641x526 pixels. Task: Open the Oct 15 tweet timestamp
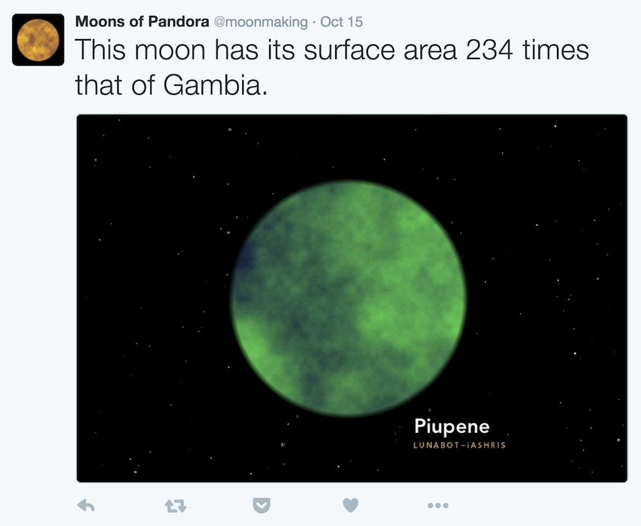342,22
